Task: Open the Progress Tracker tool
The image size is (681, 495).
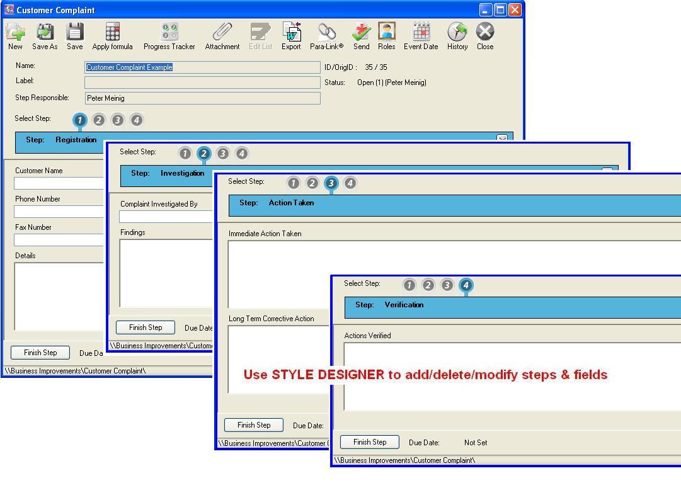Action: tap(169, 31)
